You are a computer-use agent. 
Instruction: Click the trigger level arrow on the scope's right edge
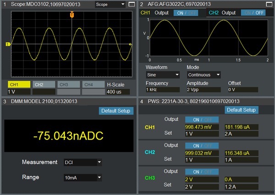(131, 45)
